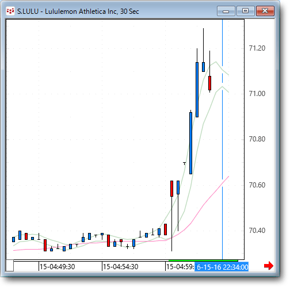290x287 pixels.
Task: Click the 71.20 price scale label
Action: (257, 48)
